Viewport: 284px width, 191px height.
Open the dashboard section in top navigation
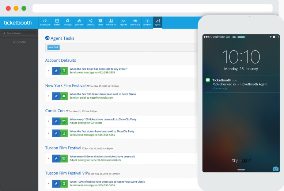pos(45,22)
